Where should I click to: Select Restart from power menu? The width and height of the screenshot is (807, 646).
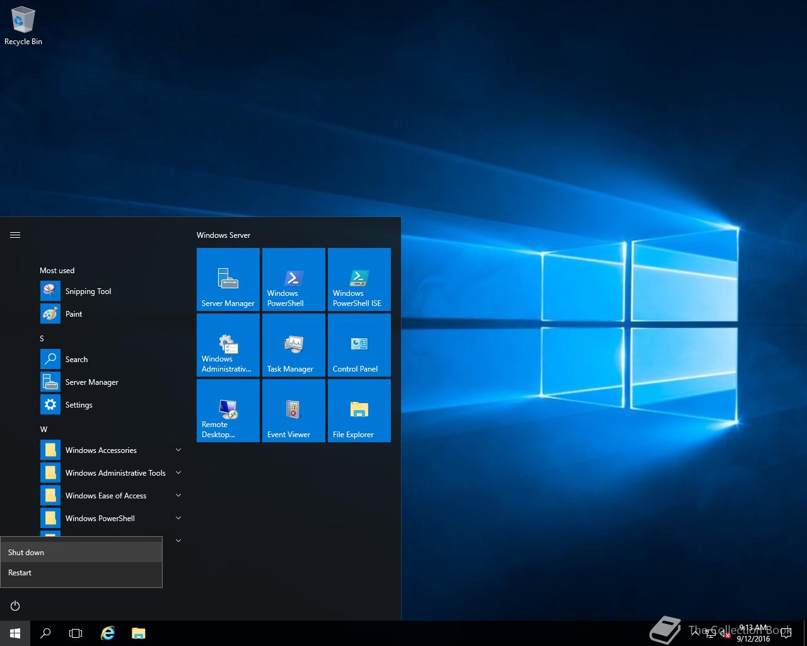(x=81, y=572)
